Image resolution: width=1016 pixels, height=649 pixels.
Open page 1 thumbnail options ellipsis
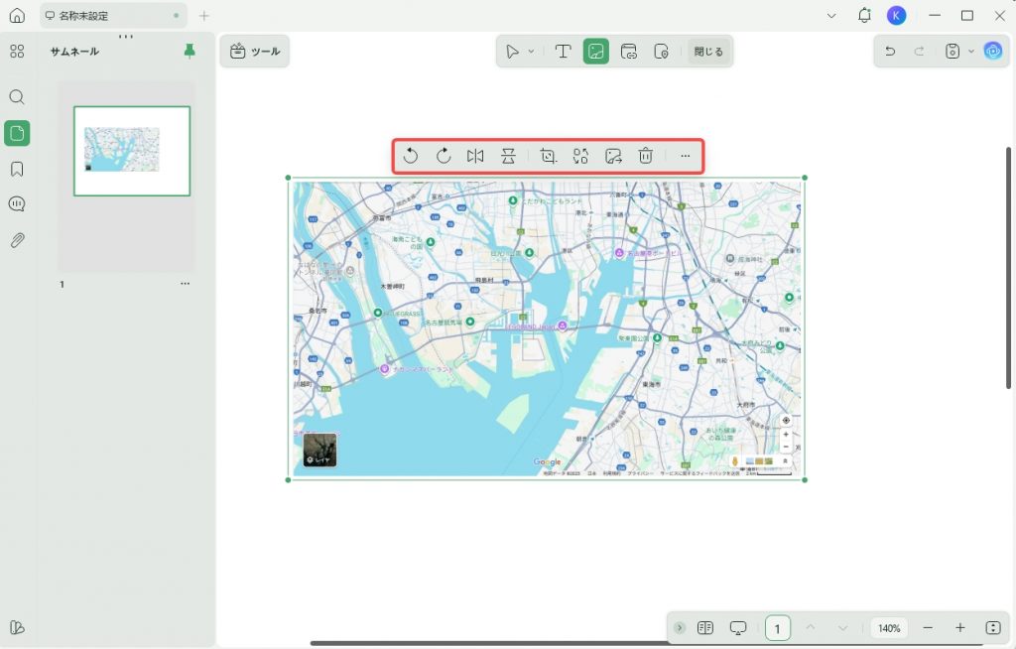186,284
